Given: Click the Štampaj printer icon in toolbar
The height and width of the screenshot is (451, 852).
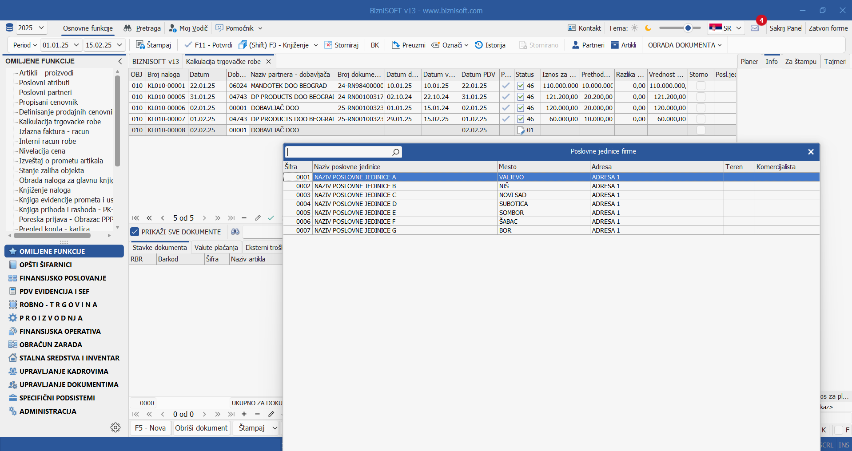Looking at the screenshot, I should pos(140,45).
